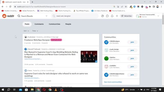The height and width of the screenshot is (92, 164).
Task: Switch to the Communities tab
Action: [x=55, y=24]
